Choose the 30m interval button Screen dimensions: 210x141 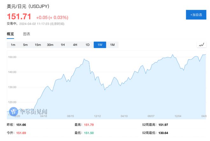point(50,45)
